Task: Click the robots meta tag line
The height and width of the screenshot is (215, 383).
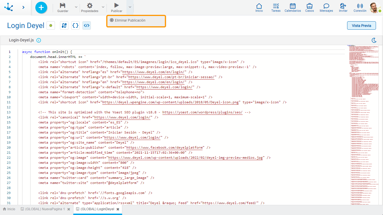Action: [x=147, y=67]
